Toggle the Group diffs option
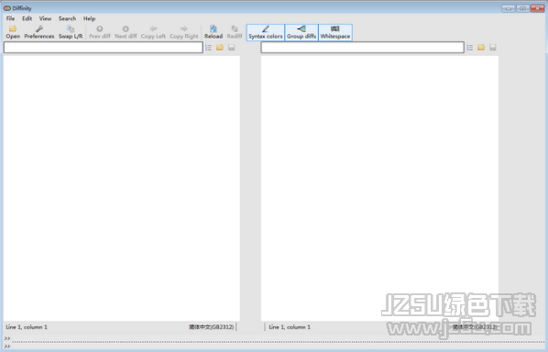Image resolution: width=548 pixels, height=352 pixels. pos(301,32)
